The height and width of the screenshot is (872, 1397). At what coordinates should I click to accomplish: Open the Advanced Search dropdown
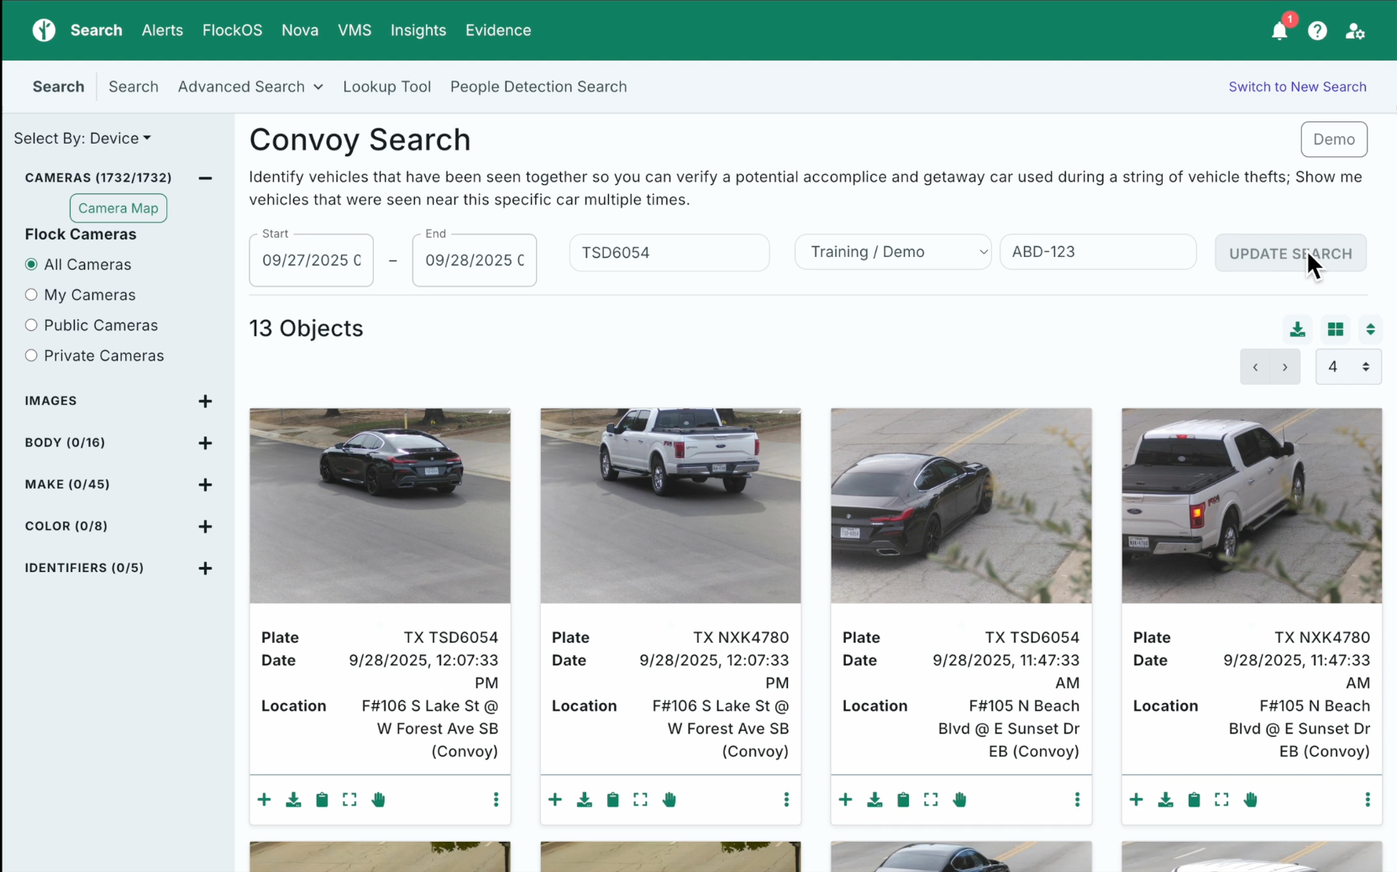coord(250,87)
